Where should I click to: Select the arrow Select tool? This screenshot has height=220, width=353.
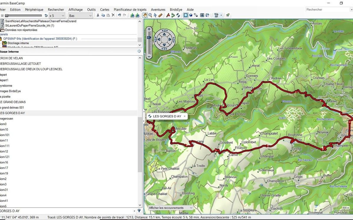tap(155, 15)
